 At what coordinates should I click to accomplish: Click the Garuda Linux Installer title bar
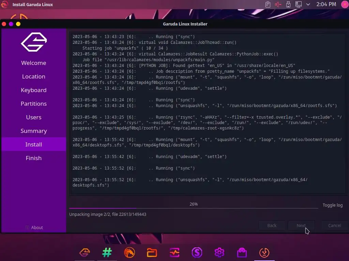[x=185, y=24]
